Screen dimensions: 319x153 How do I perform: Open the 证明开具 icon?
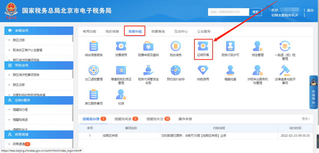[203, 47]
